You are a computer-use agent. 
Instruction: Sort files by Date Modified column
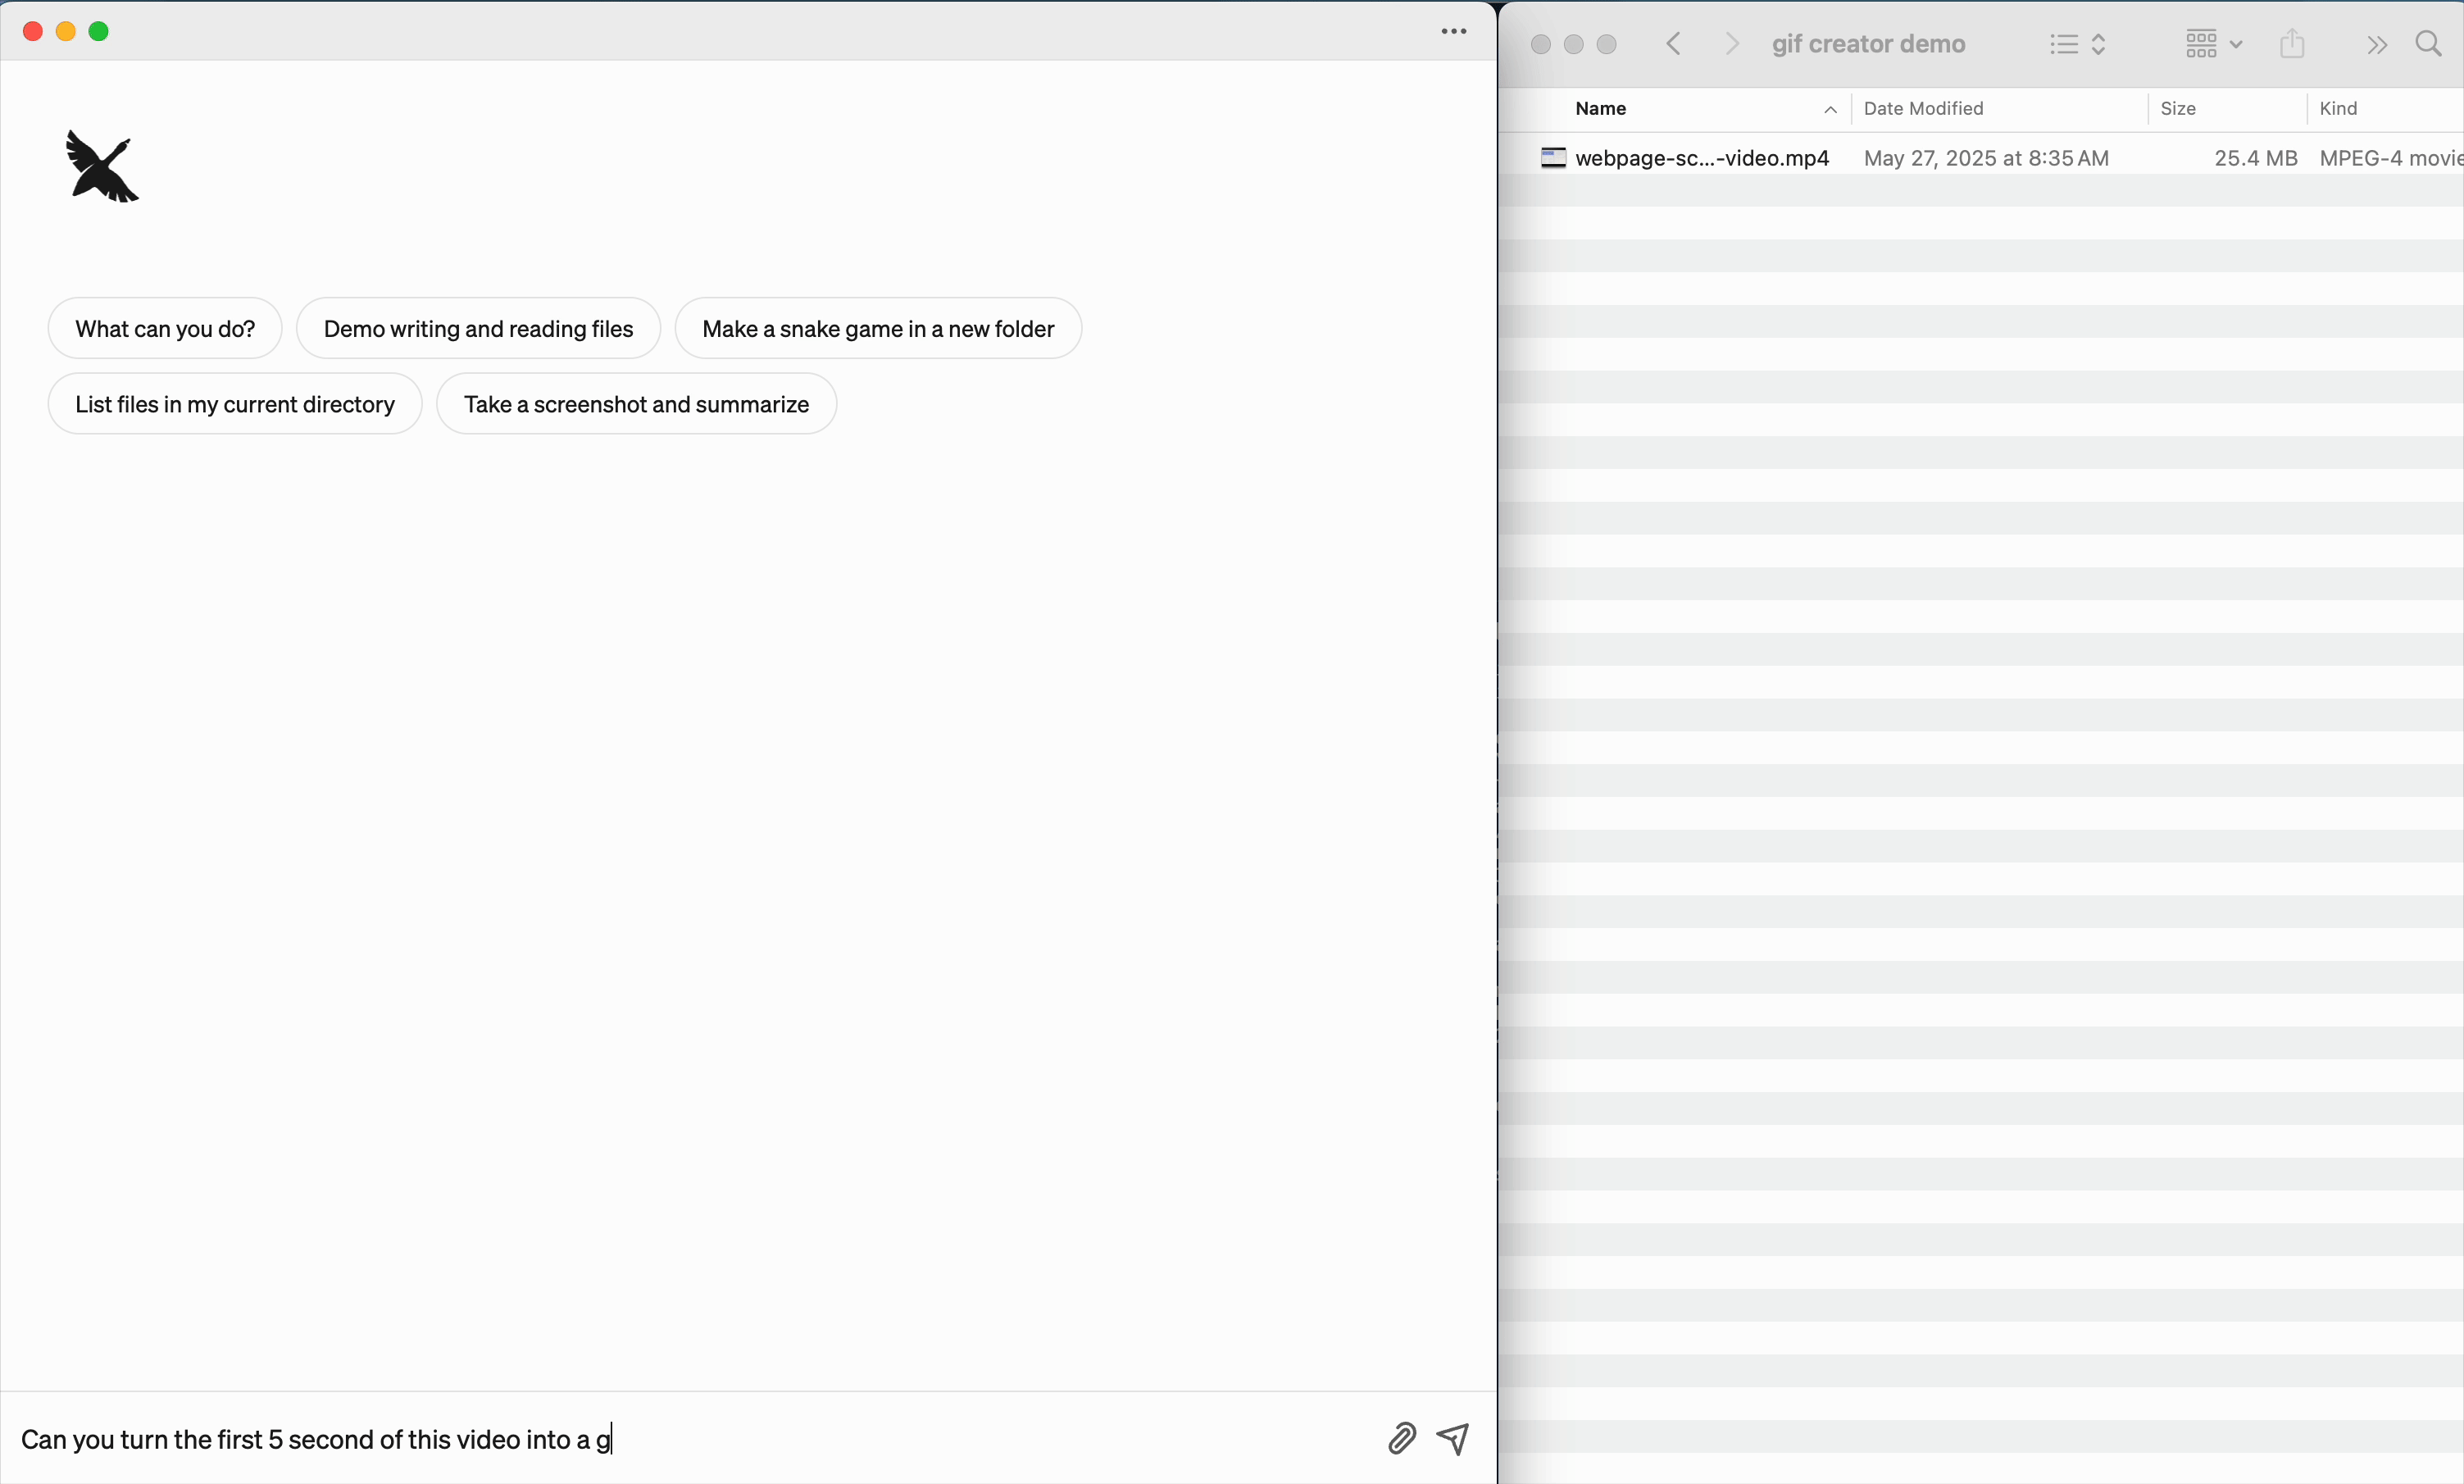point(1923,109)
